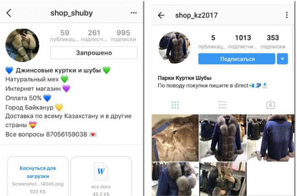Click the Подписаться follow button
Image resolution: width=297 pixels, height=196 pixels.
tap(237, 59)
